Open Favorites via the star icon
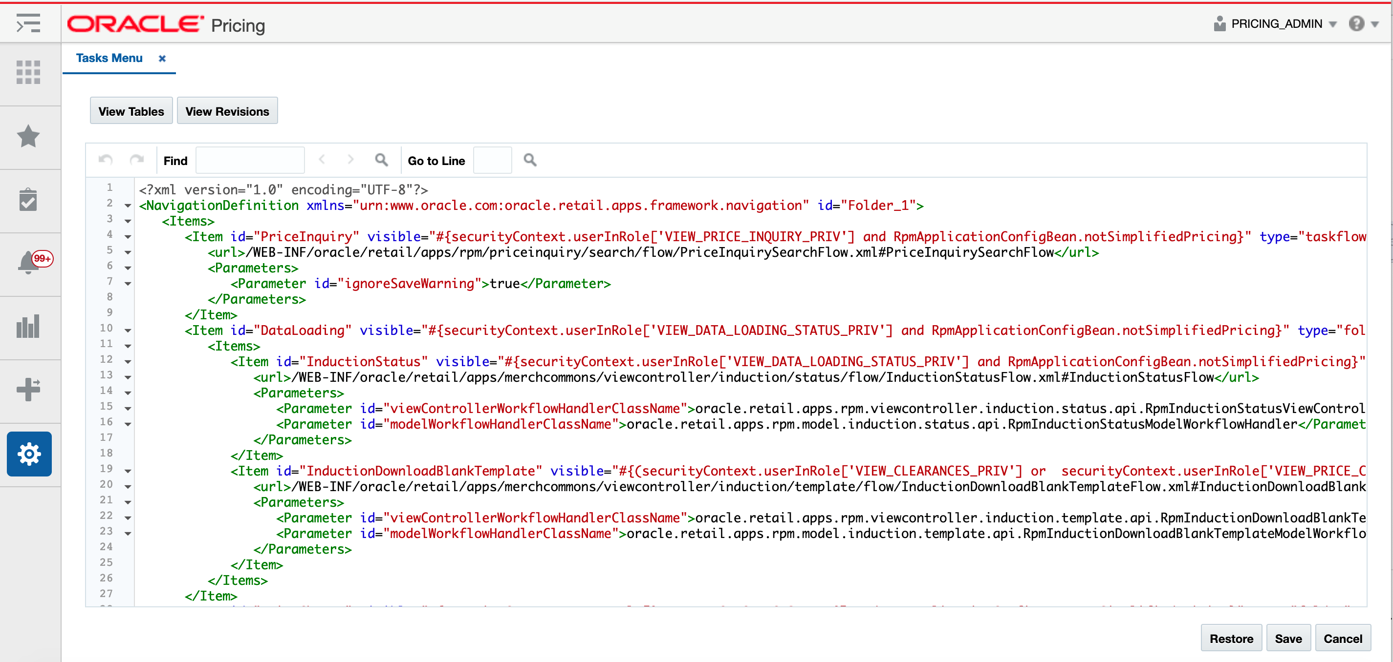This screenshot has height=662, width=1393. click(28, 137)
